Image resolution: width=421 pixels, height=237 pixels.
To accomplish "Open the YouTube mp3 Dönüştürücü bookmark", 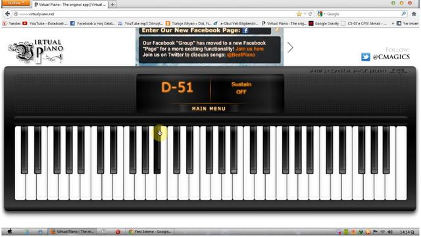I will 140,24.
